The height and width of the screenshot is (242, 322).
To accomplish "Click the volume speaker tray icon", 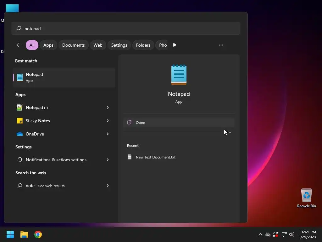I will pos(291,234).
